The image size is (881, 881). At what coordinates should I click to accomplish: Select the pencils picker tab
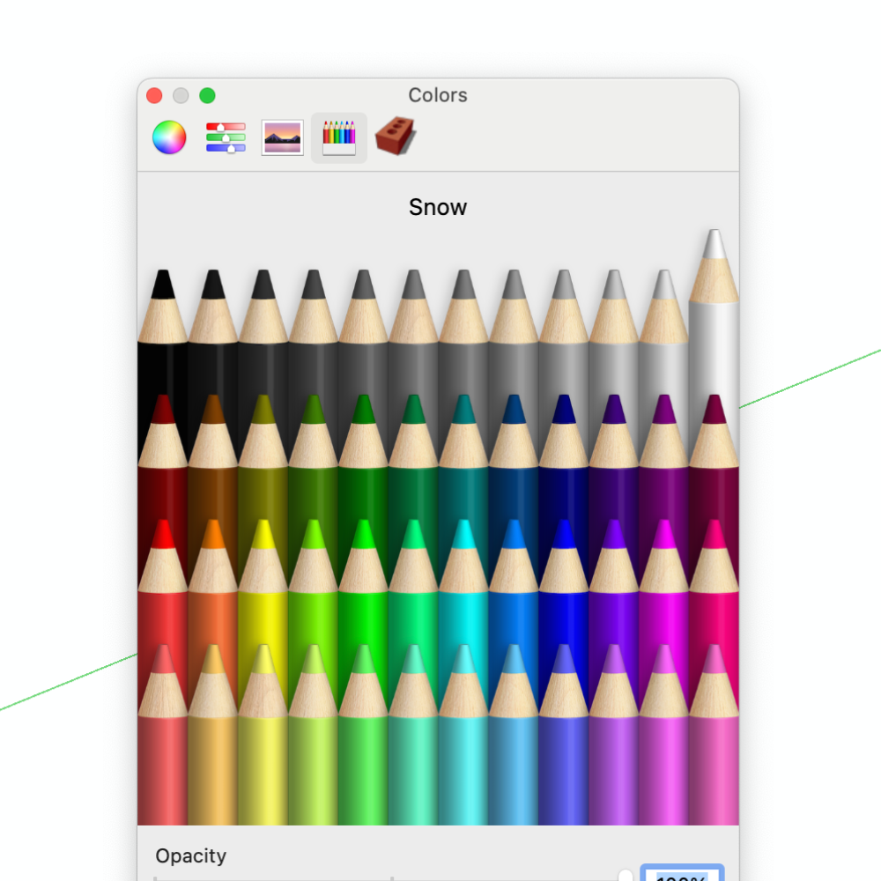coord(339,137)
